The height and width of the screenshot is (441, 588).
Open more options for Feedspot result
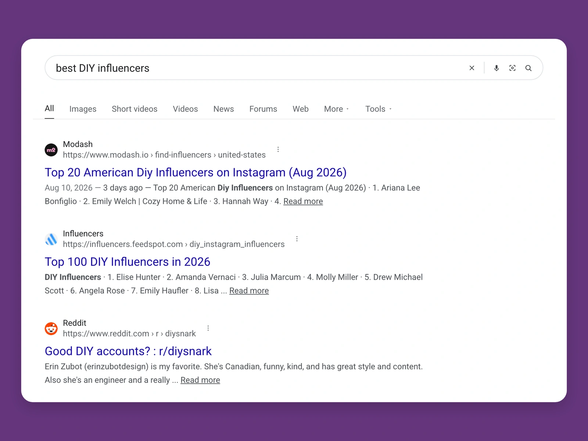[x=297, y=239]
